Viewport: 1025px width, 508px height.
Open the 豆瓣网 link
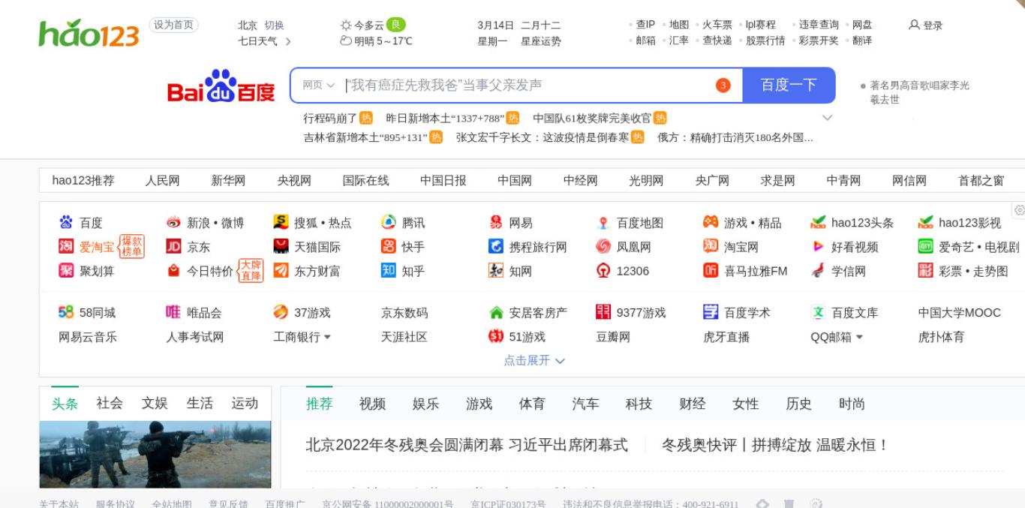(613, 337)
